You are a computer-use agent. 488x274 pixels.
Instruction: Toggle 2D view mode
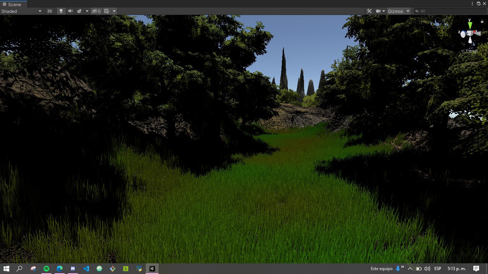point(50,11)
